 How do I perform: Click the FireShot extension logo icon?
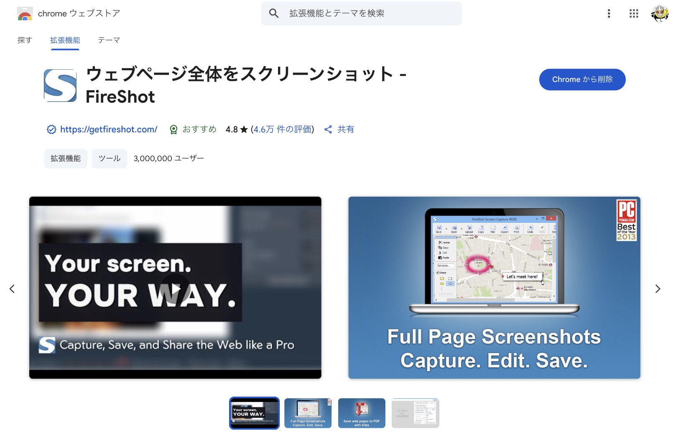[60, 86]
